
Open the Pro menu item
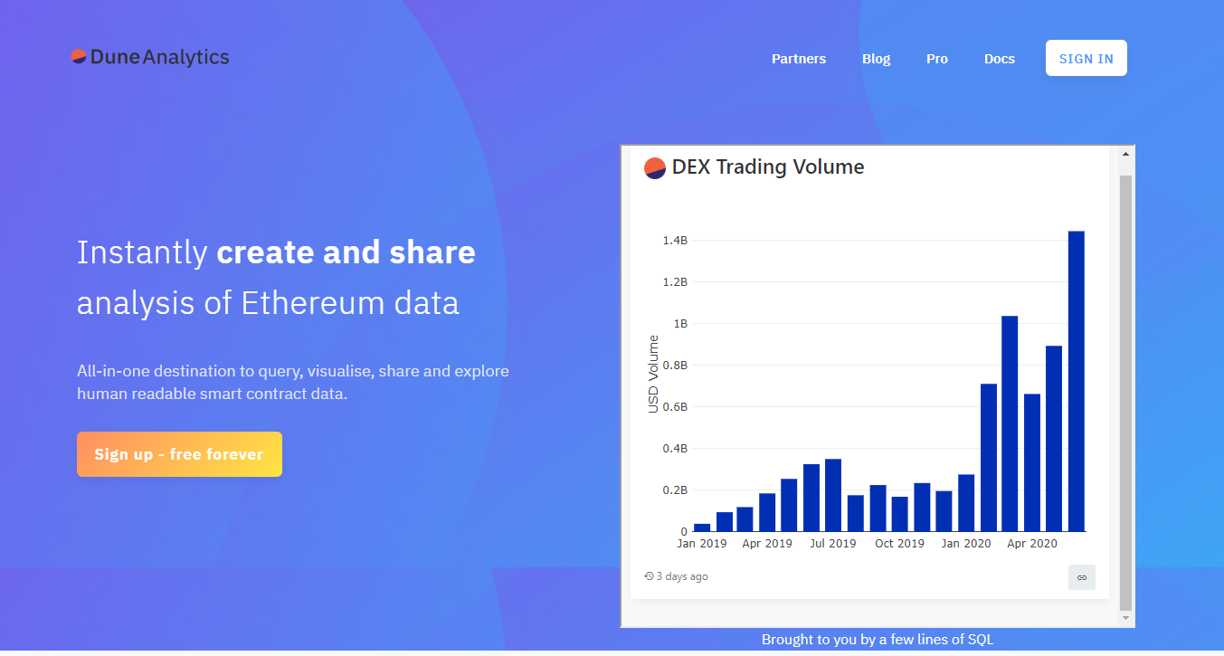click(937, 59)
